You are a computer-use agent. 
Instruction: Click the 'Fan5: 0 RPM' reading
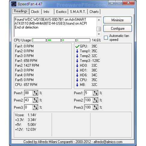click(24, 80)
